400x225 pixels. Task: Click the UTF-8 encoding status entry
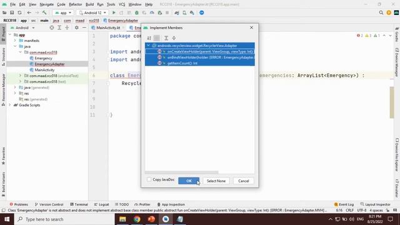coord(362,211)
